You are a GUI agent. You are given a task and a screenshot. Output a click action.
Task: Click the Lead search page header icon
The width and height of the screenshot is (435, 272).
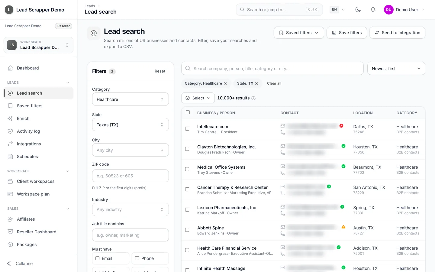(x=94, y=33)
